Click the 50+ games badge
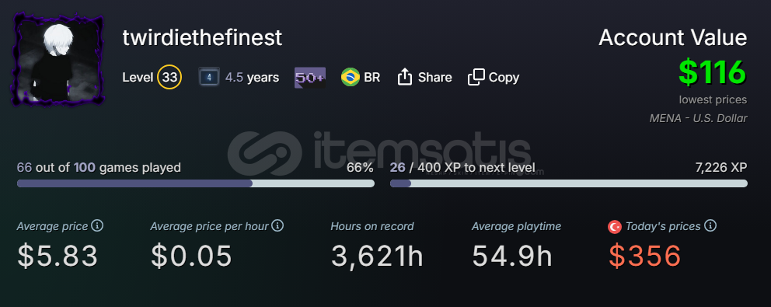Viewport: 771px width, 307px height. [x=310, y=77]
